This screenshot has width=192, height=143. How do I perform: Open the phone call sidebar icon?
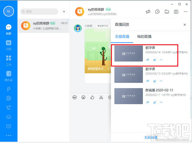point(9,108)
